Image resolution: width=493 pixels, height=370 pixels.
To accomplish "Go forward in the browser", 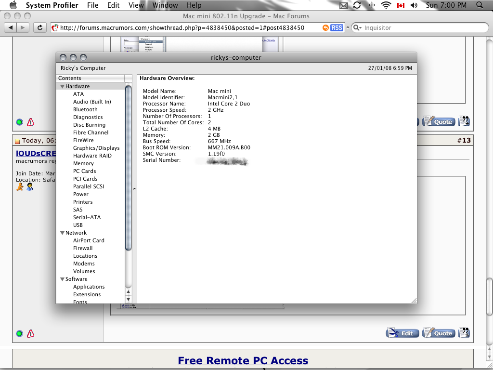I will click(22, 27).
